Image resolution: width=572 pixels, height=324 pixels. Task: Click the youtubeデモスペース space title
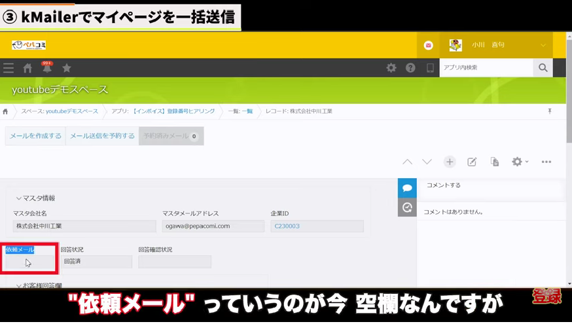(60, 90)
